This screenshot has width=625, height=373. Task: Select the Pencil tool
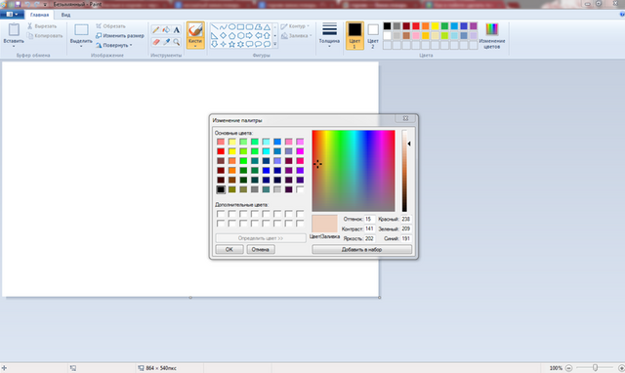click(x=156, y=30)
